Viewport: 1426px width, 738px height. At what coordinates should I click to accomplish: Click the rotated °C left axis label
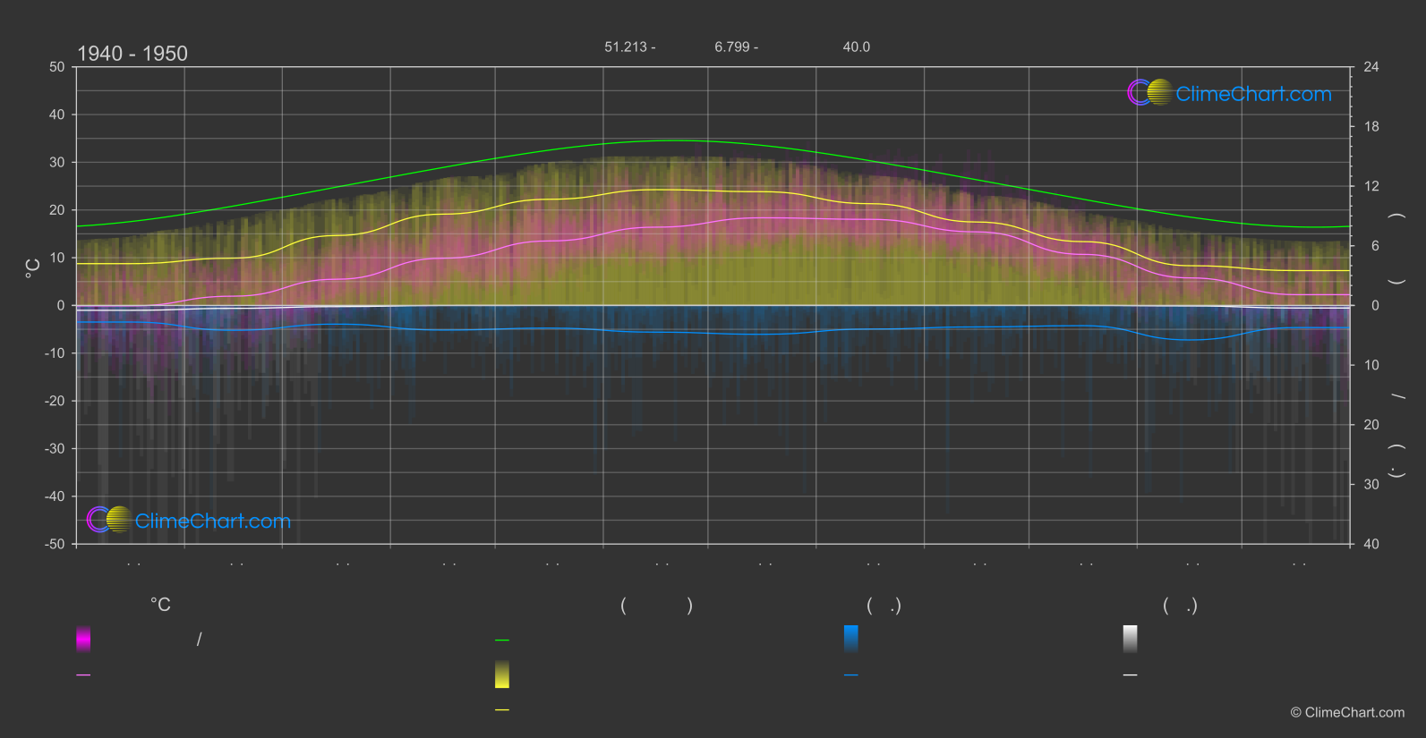pos(33,268)
